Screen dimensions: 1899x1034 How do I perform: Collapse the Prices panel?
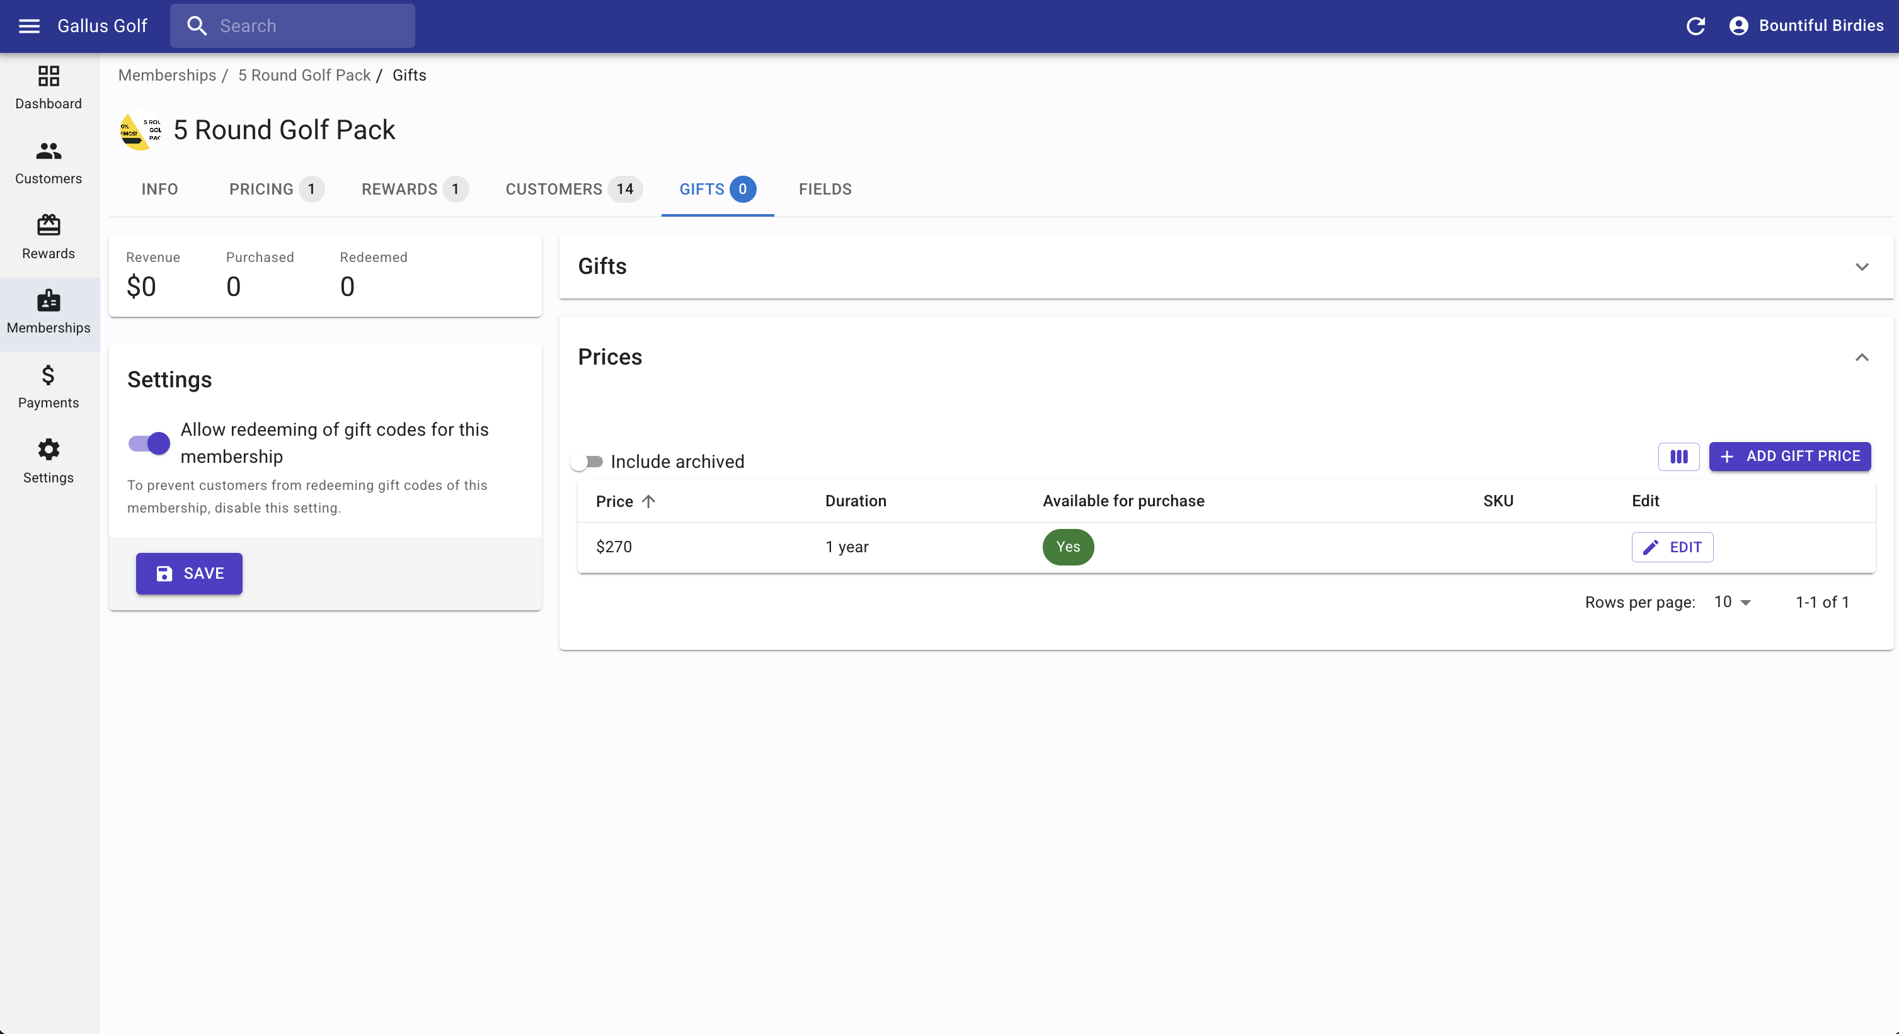[1861, 358]
